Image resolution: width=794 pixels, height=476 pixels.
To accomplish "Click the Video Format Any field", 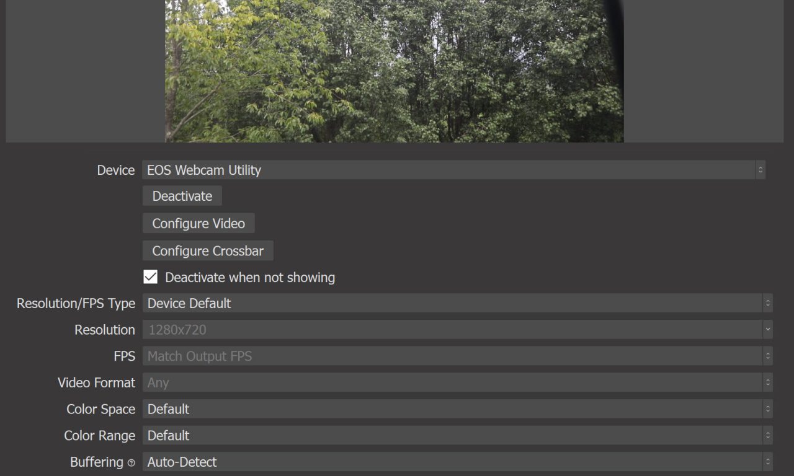I will 458,382.
